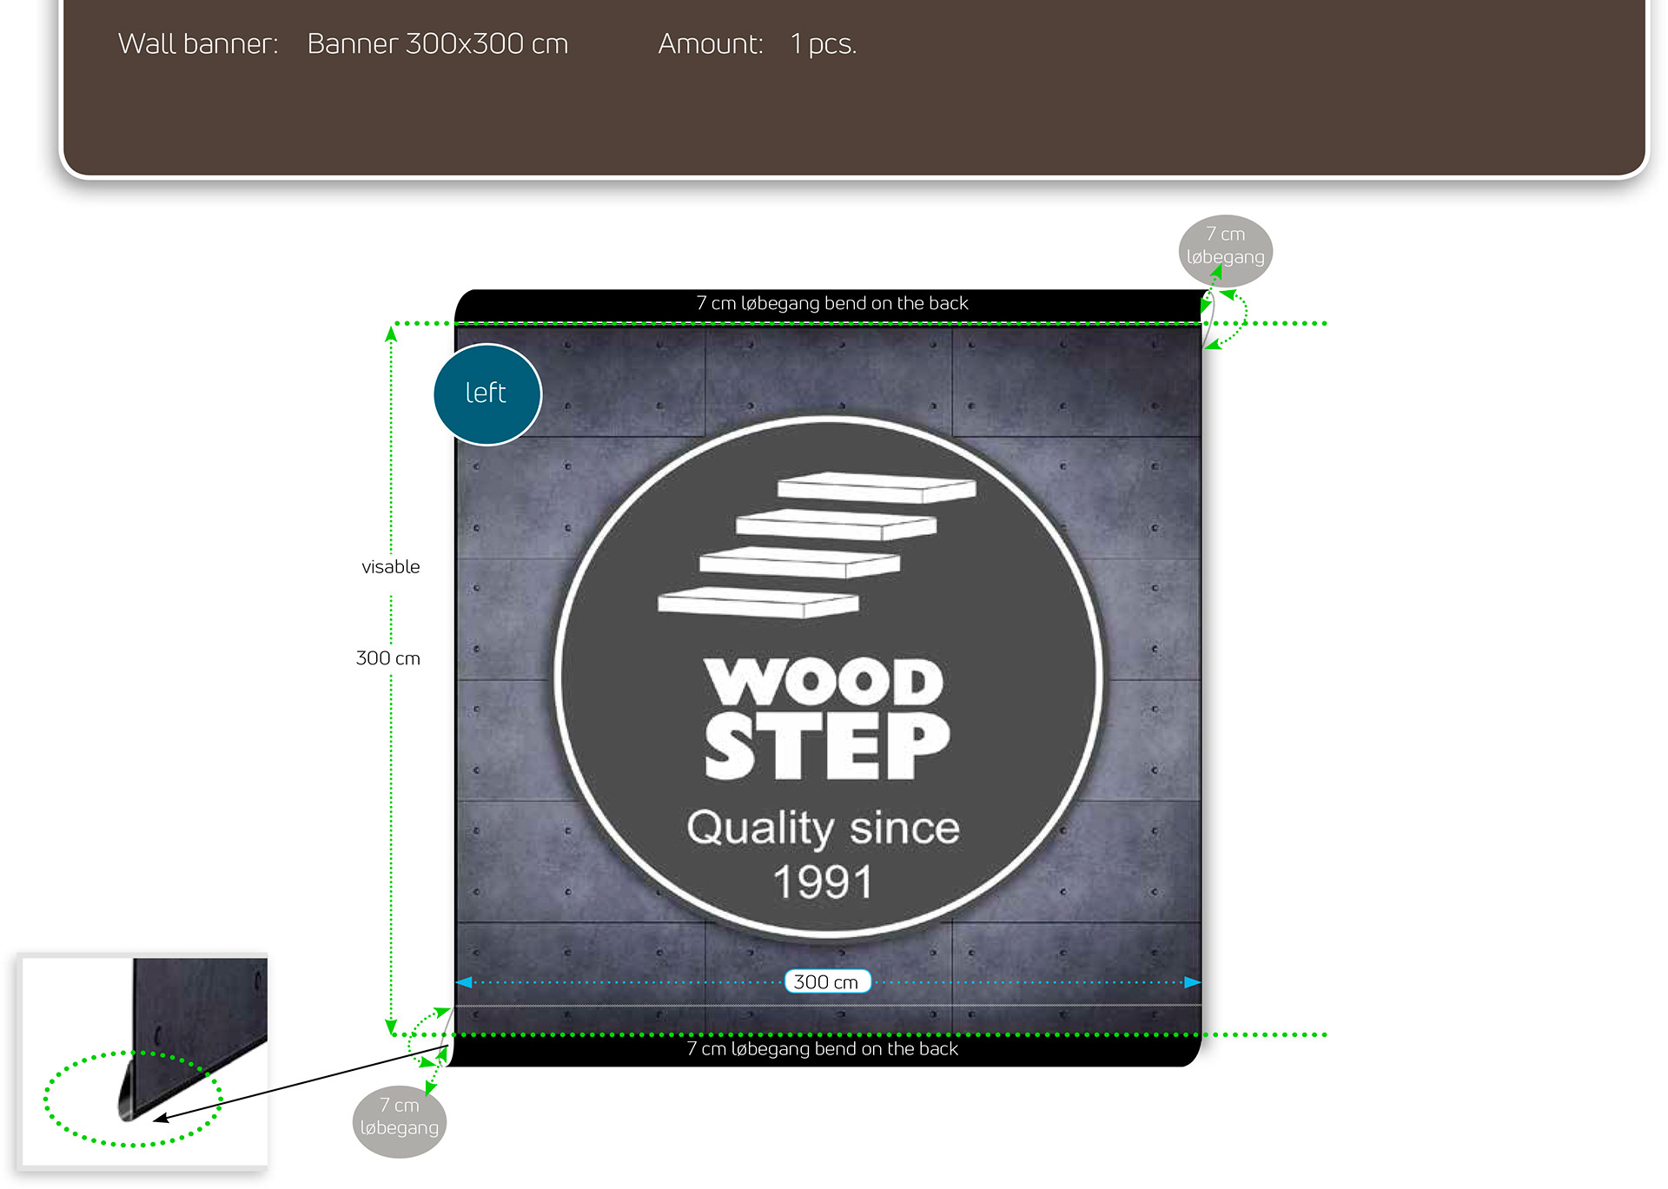
Task: Click the vertical '300 cm' dimension label
Action: (388, 658)
